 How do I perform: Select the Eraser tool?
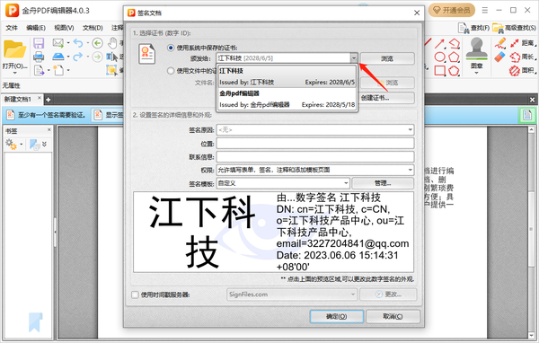(500, 57)
